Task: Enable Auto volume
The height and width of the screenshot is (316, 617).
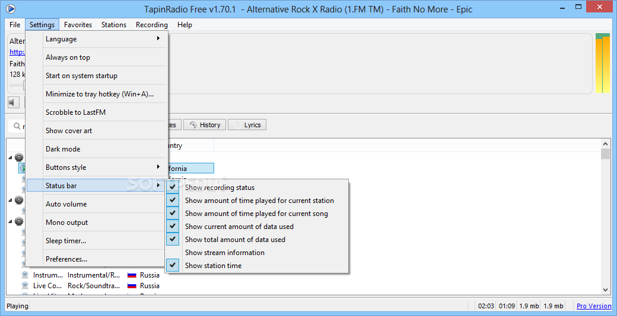Action: (x=97, y=204)
